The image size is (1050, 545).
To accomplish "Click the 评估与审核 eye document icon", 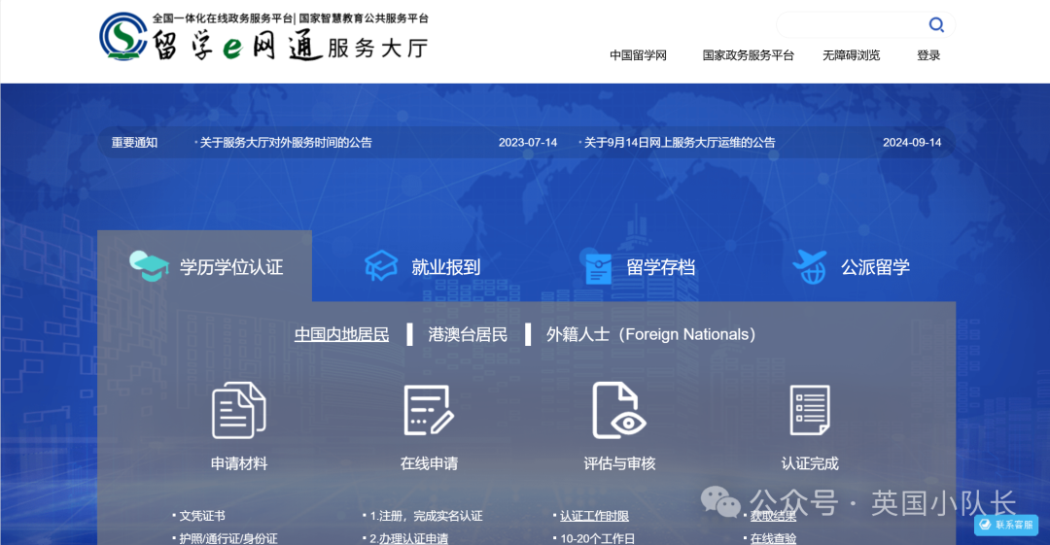I will 618,410.
